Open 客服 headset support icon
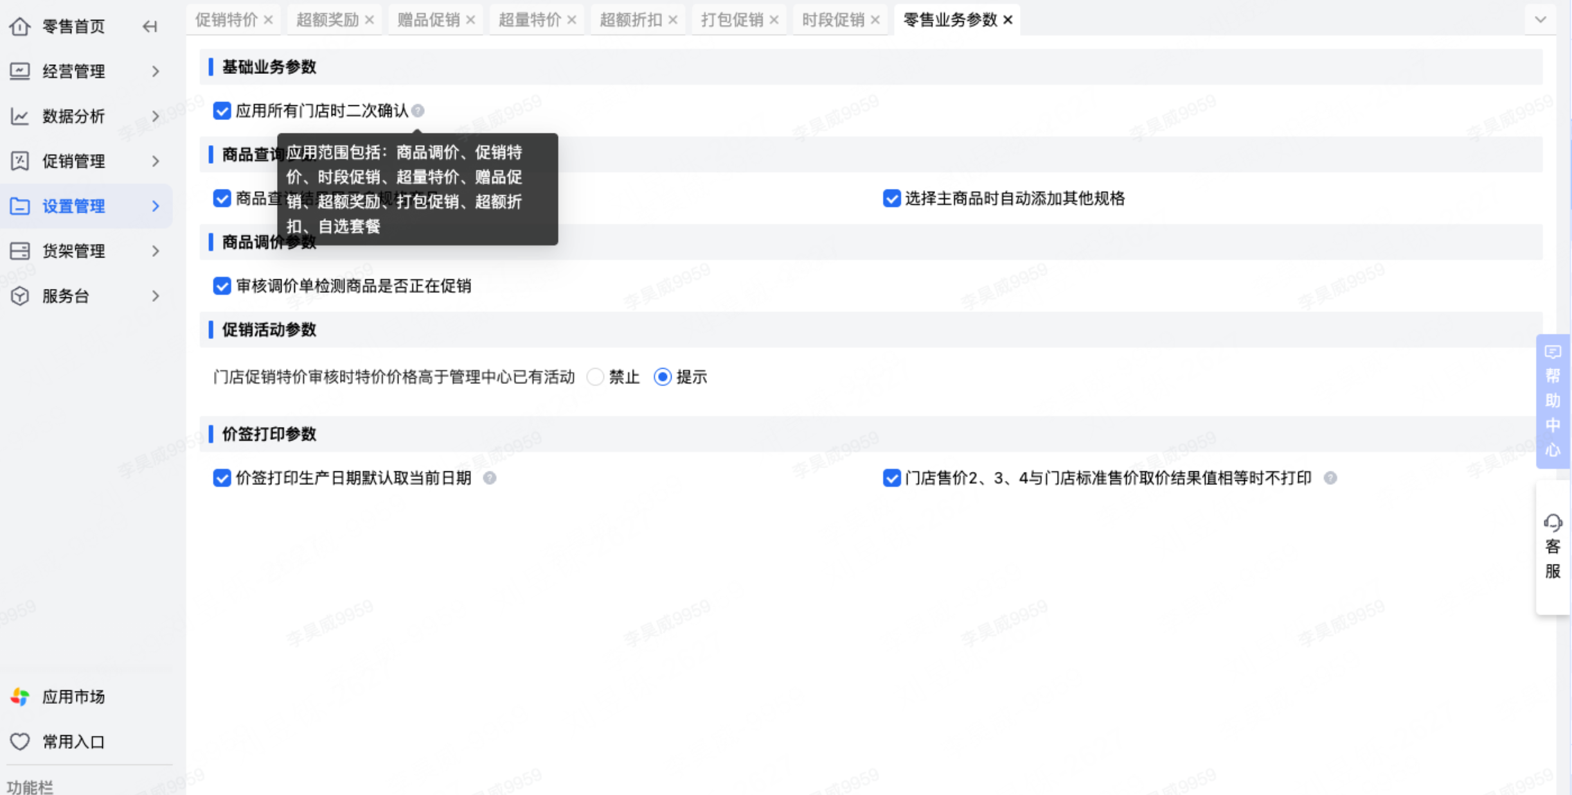The image size is (1572, 795). click(x=1553, y=523)
